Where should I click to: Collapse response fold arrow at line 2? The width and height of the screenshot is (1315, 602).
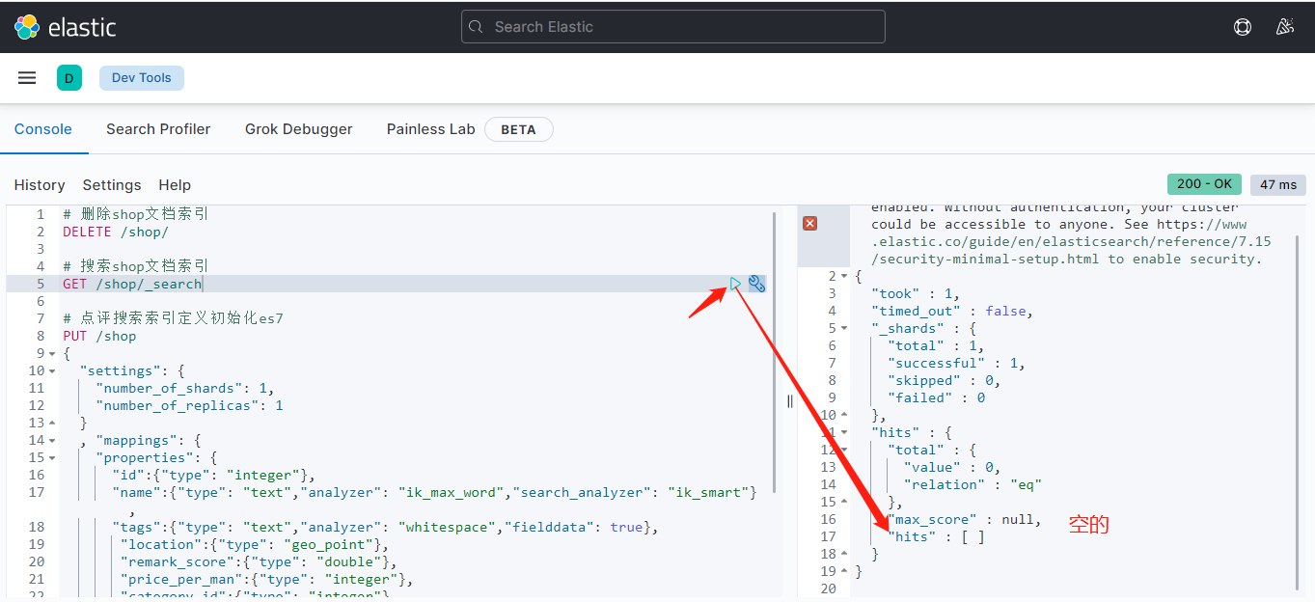click(846, 277)
